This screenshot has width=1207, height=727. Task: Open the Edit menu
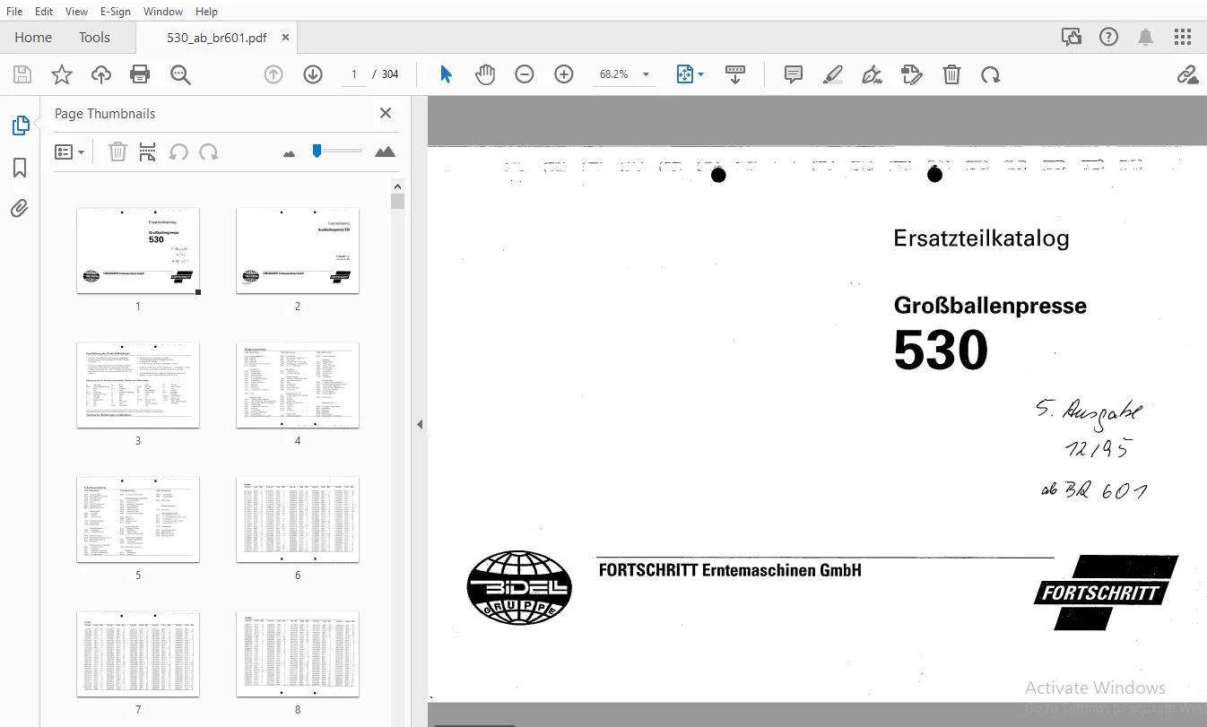pos(44,12)
